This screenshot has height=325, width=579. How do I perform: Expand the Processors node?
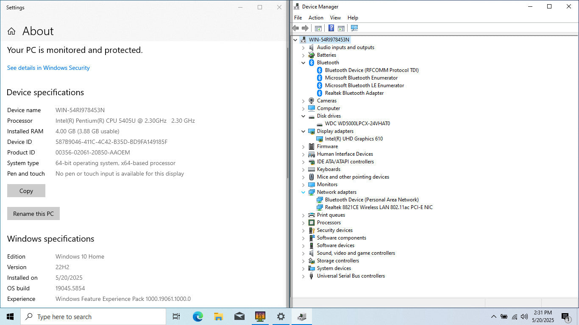tap(303, 223)
